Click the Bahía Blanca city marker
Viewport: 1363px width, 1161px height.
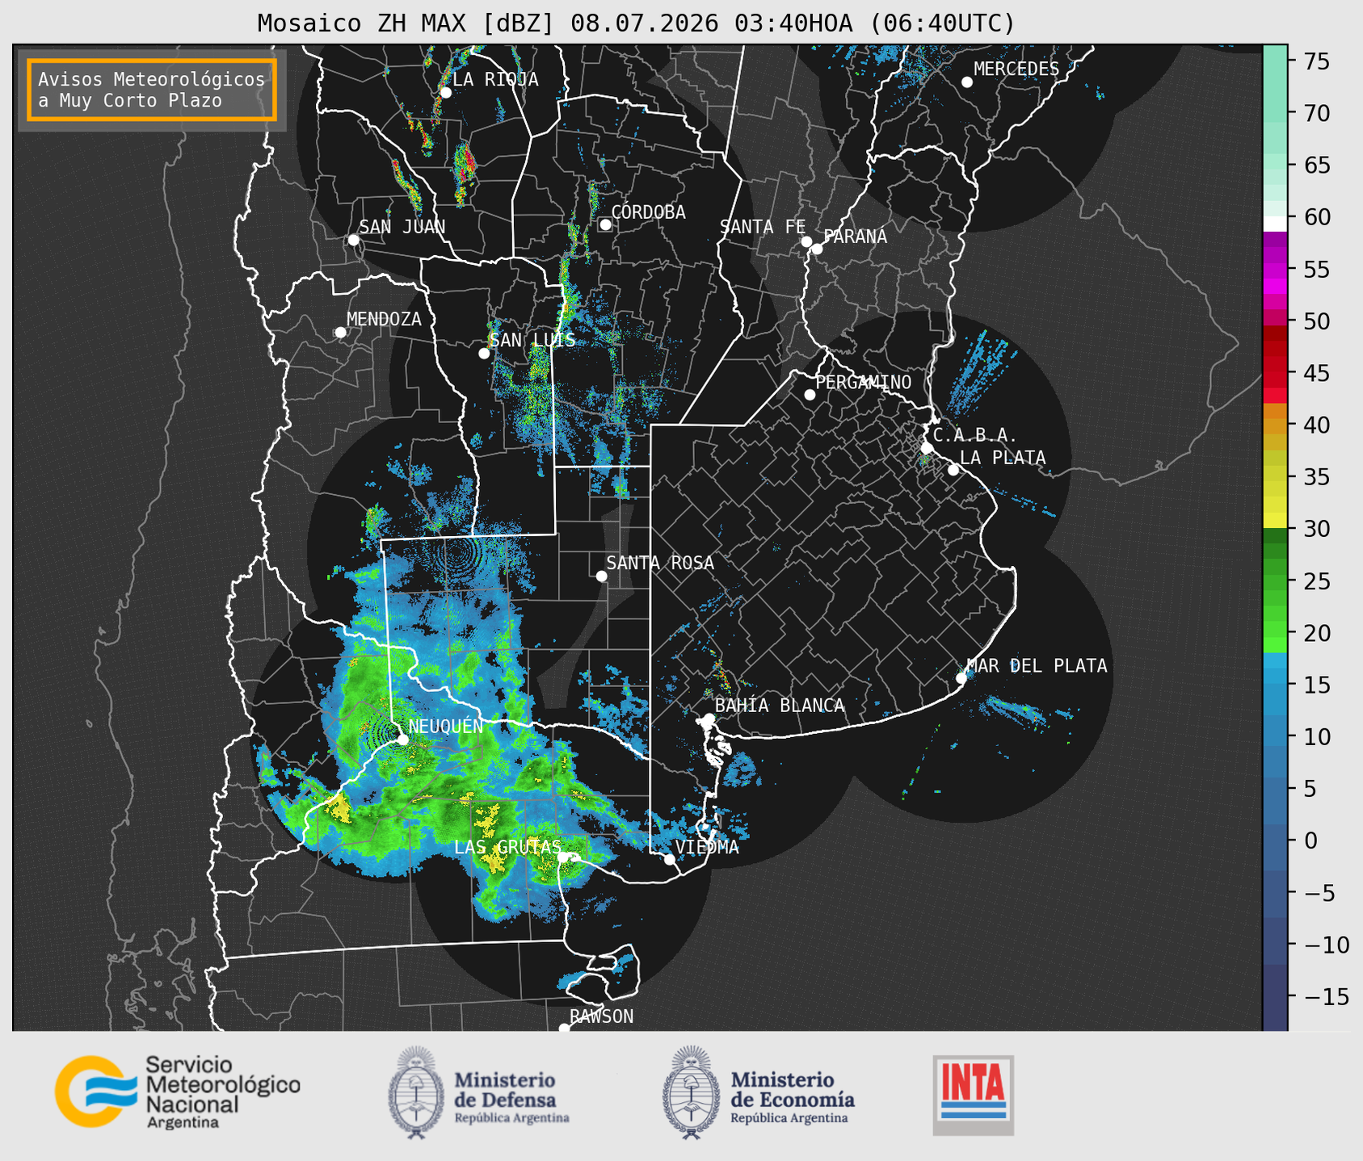click(709, 719)
